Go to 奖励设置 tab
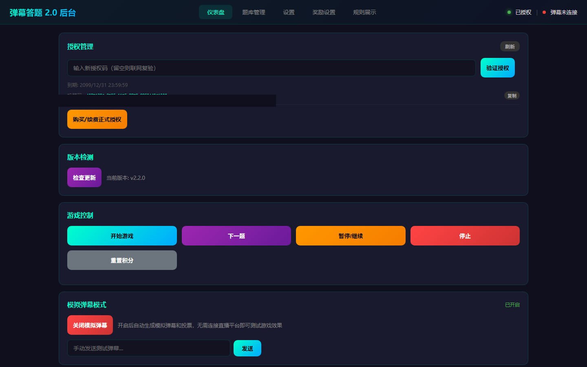Viewport: 587px width, 367px height. [324, 12]
